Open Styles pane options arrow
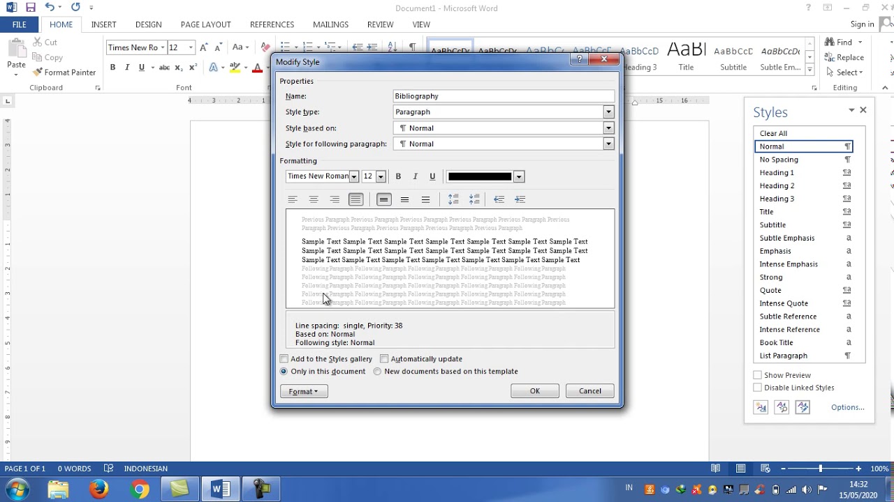 [851, 110]
